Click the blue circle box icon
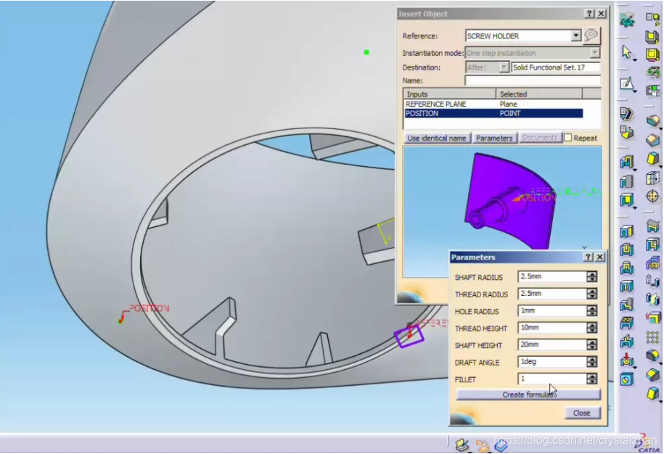 coord(627,378)
